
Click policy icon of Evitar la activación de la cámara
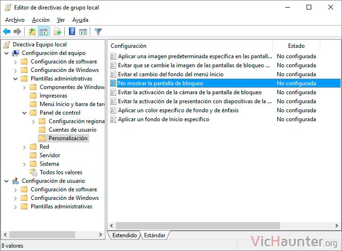113,92
